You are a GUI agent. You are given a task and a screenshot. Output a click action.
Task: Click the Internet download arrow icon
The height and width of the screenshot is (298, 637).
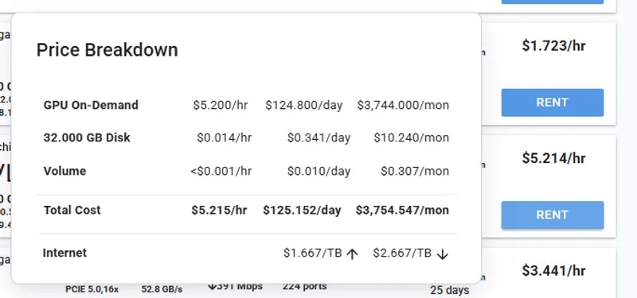443,254
